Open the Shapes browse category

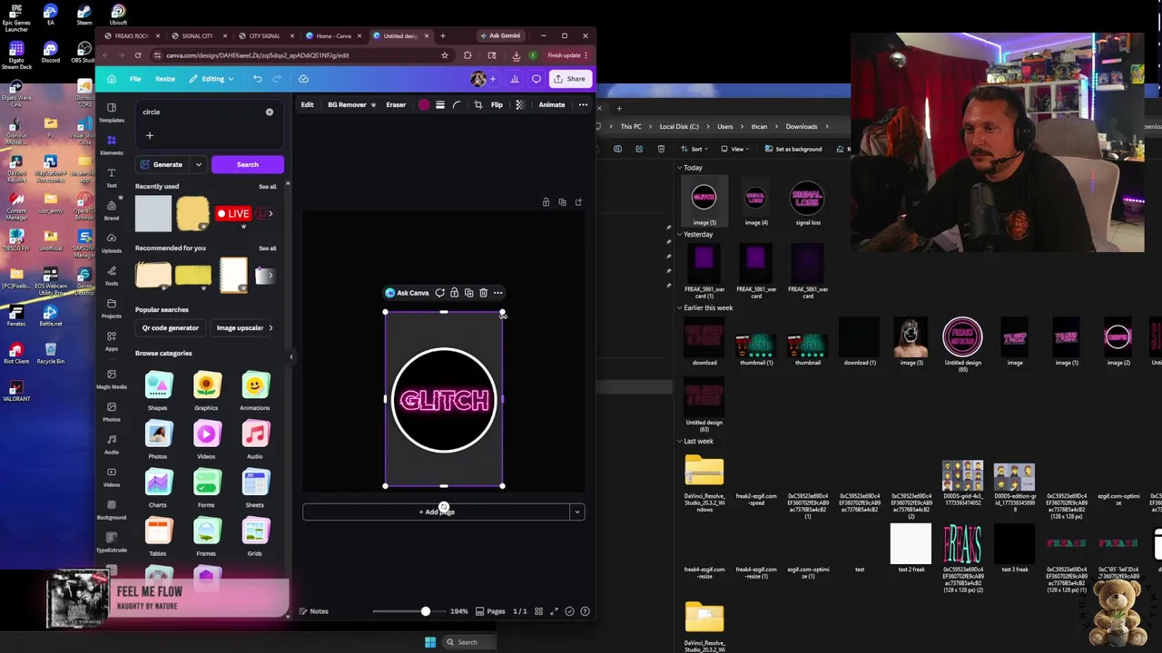point(158,390)
